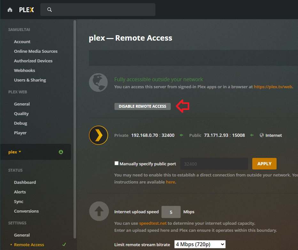Open the https://plex.tv/web link

pos(273,87)
